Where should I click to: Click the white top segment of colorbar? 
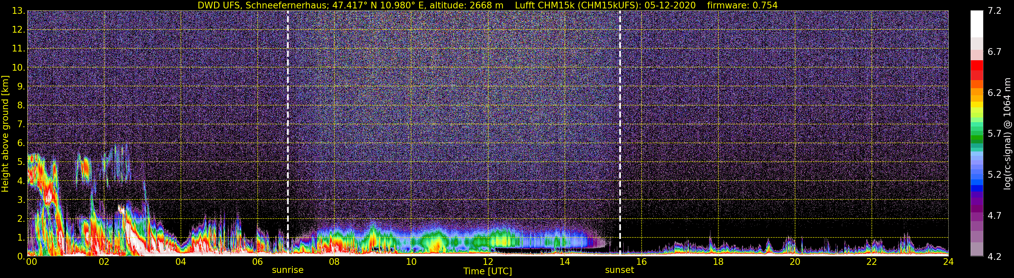[x=977, y=24]
